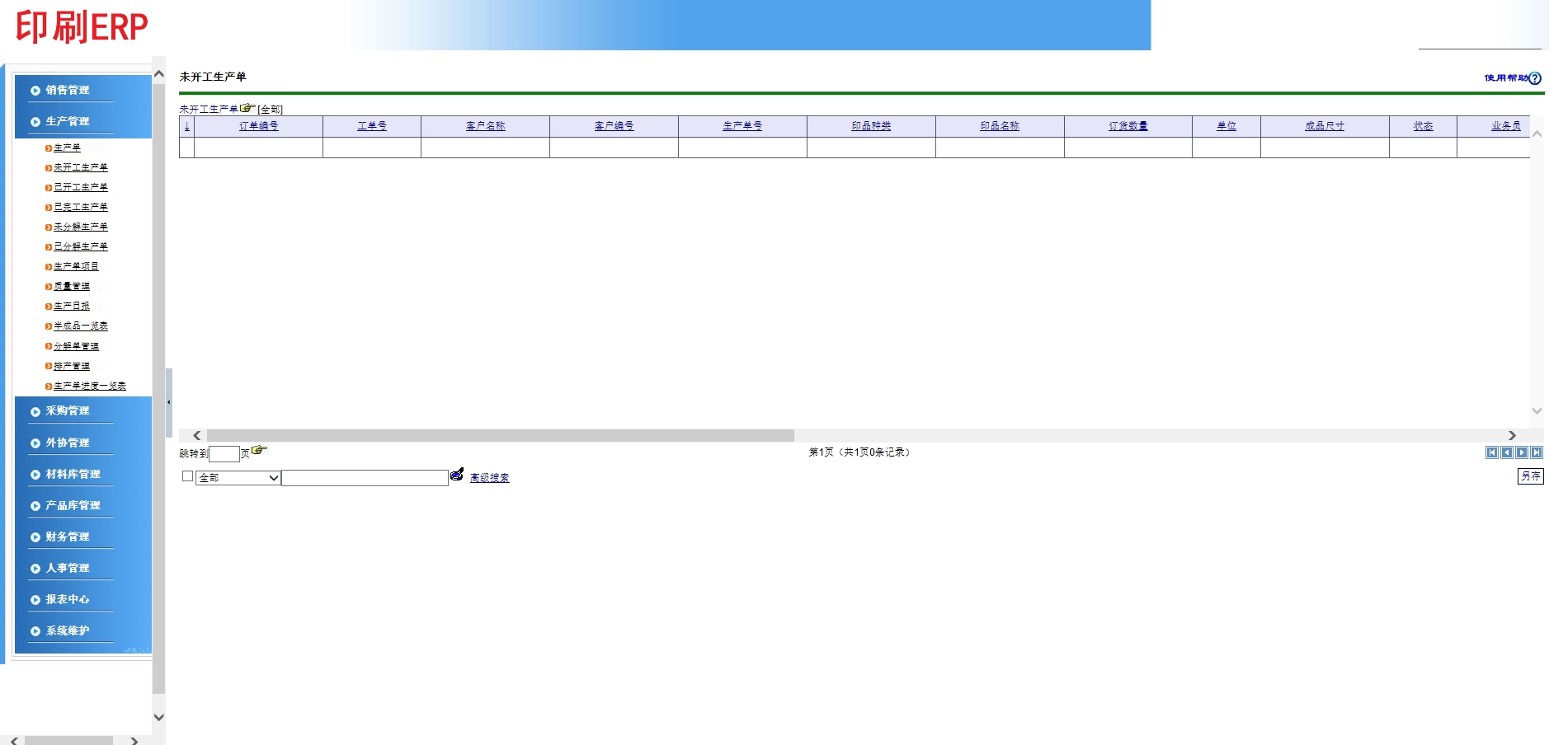This screenshot has width=1549, height=745.
Task: Collapse the sidebar with the splitter arrow
Action: point(169,402)
